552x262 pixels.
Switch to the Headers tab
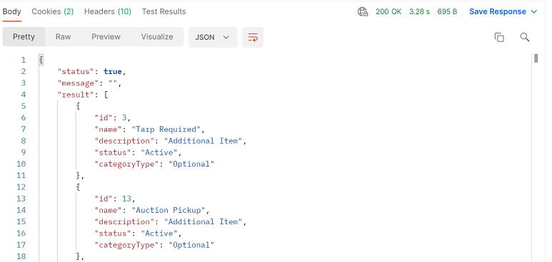(x=107, y=11)
